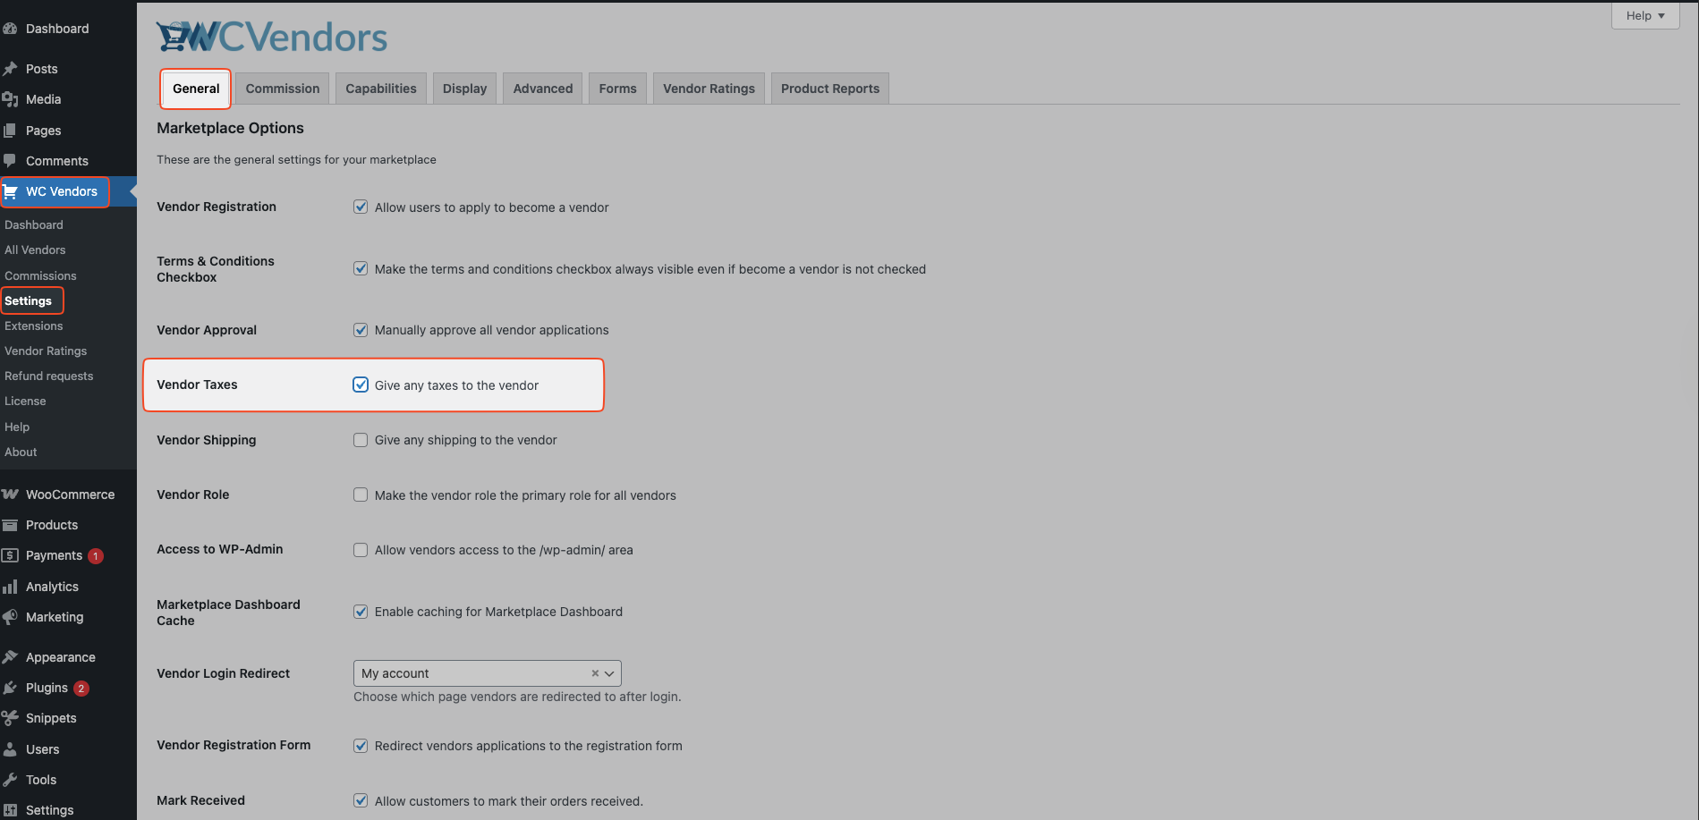
Task: Open Vendor Ratings submenu link
Action: coord(46,351)
